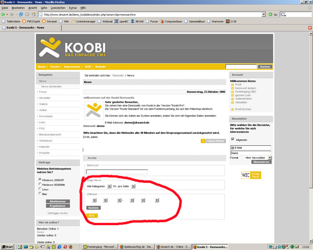Viewport: 313px width, 250px height.
Task: Go to the browser Home icon
Action: point(34,14)
